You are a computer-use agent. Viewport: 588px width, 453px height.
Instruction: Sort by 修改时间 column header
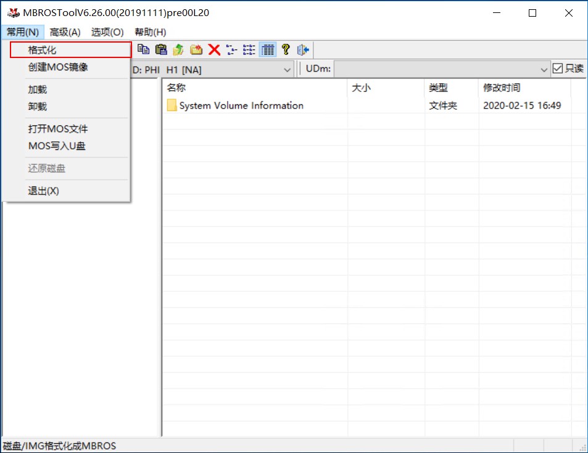pos(501,88)
